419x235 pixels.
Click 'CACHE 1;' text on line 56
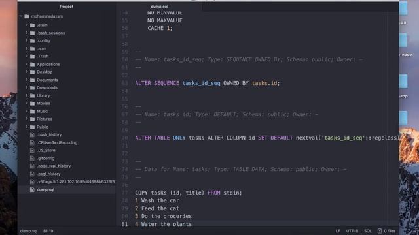(x=160, y=28)
